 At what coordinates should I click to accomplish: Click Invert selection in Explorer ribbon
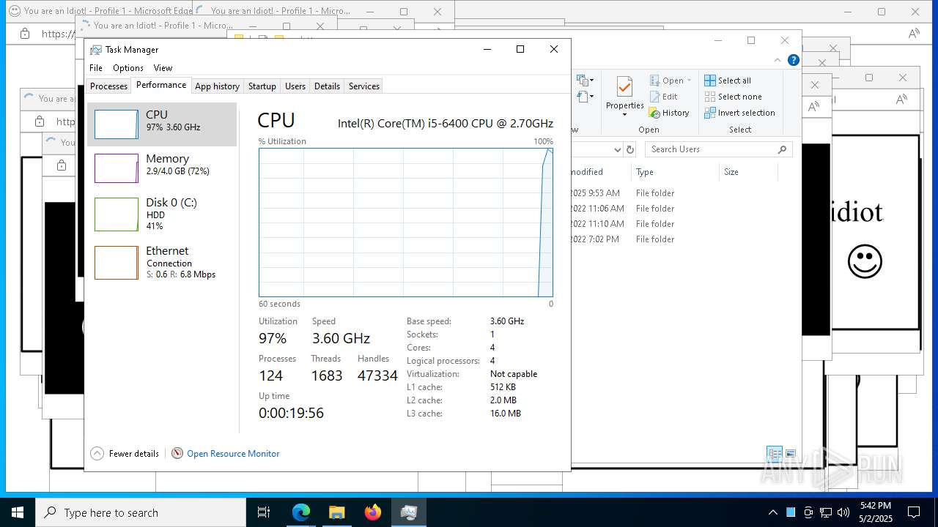[x=739, y=113]
